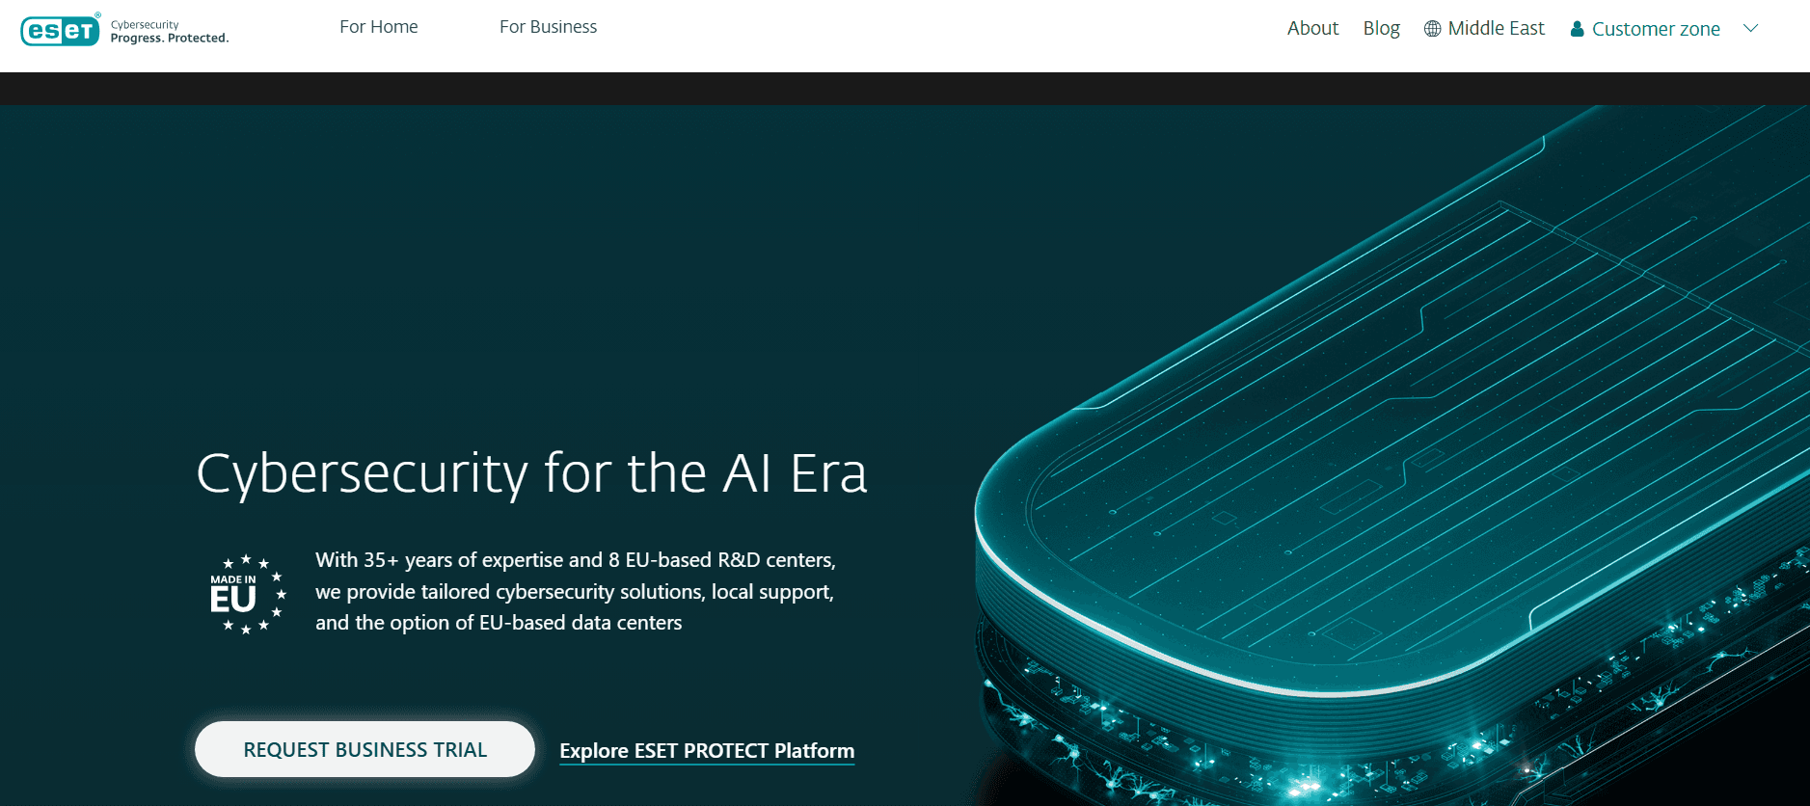Open the Blog link
The height and width of the screenshot is (806, 1810).
1381,28
